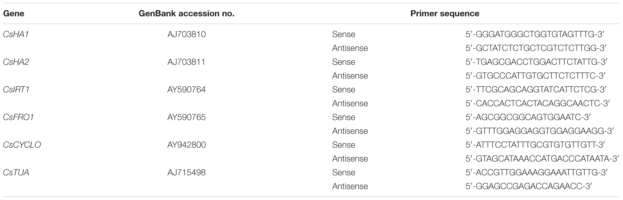Click accession number AY590764
Image resolution: width=623 pixels, height=200 pixels.
click(186, 89)
